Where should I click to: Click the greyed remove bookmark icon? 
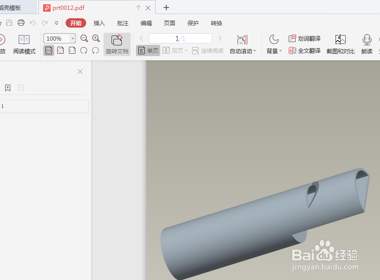pos(21,88)
